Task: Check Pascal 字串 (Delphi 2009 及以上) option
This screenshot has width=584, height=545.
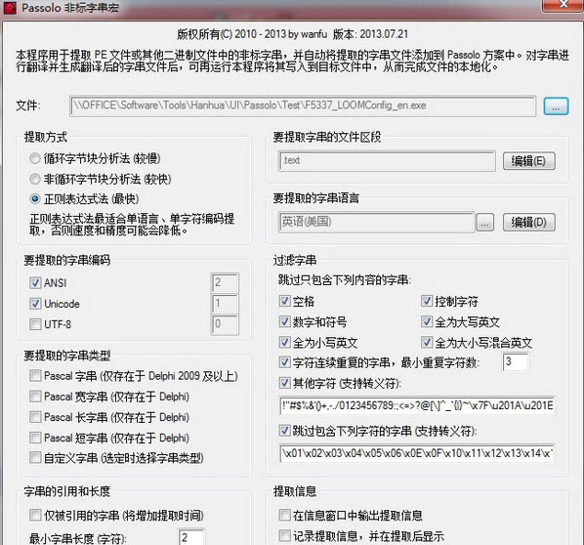Action: pos(35,375)
